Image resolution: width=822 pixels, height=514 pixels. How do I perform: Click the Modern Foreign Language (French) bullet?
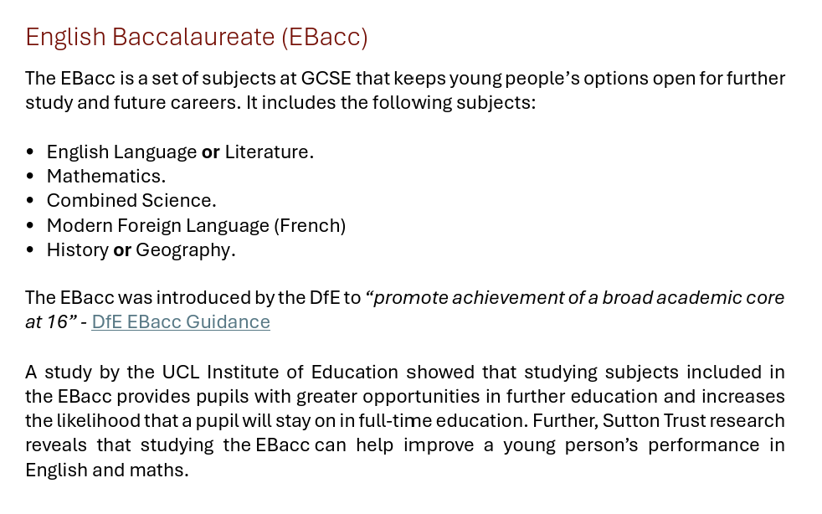coord(196,226)
